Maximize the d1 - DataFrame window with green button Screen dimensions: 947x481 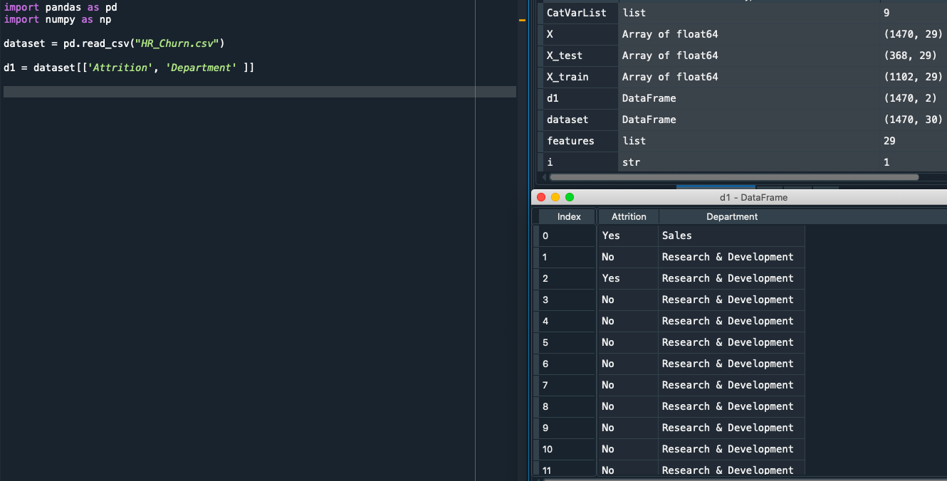(x=570, y=197)
